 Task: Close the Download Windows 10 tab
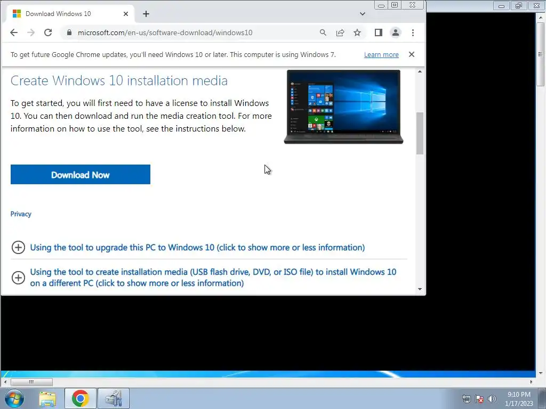coord(126,14)
